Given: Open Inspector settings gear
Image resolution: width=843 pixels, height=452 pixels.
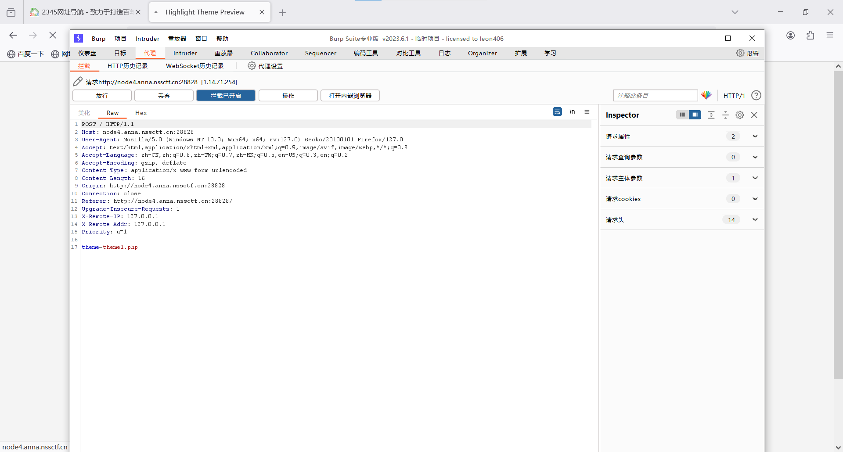Looking at the screenshot, I should [740, 115].
